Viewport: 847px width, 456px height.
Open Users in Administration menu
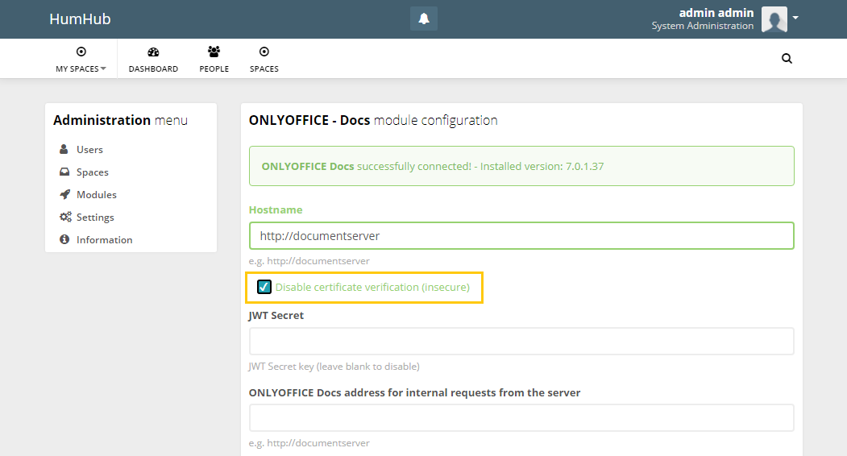pyautogui.click(x=89, y=150)
